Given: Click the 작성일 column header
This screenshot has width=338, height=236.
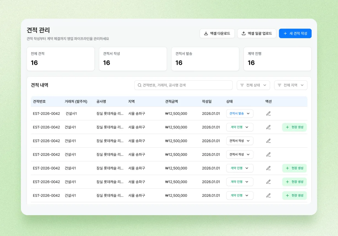Looking at the screenshot, I should tap(207, 101).
